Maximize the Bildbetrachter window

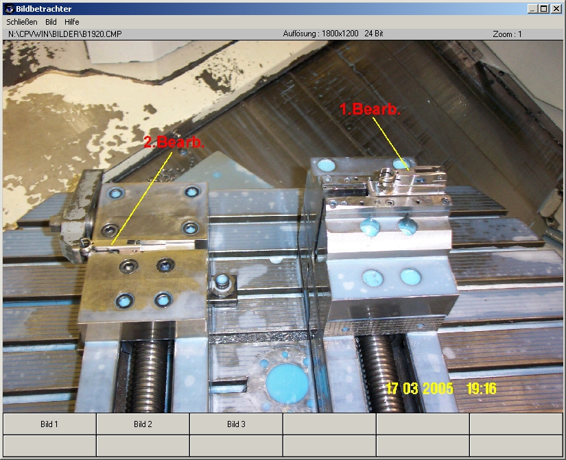point(543,9)
